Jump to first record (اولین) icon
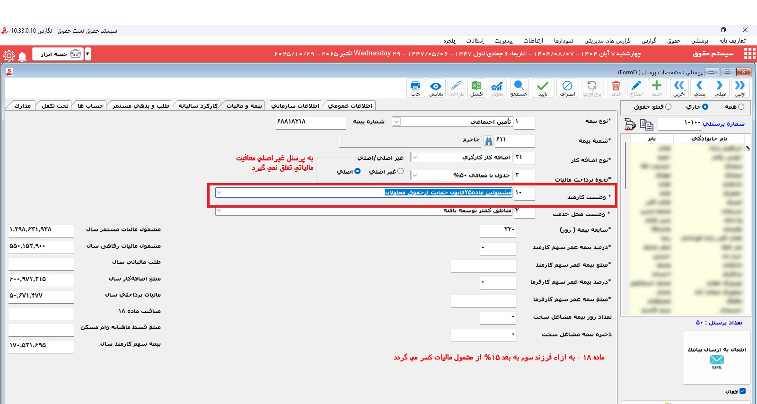Screen dimensions: 757x404 [740, 88]
